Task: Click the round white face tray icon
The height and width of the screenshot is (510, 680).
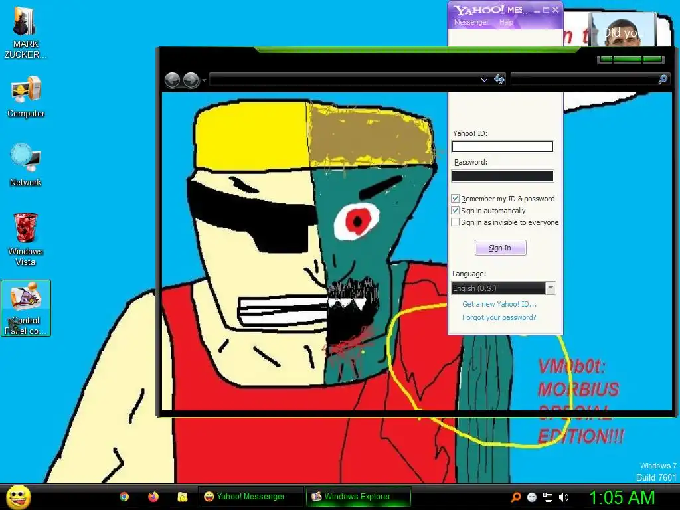Action: [x=532, y=497]
